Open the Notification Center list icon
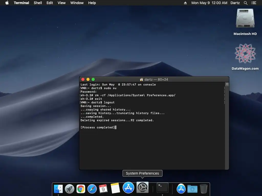The image size is (262, 196). coord(254,3)
